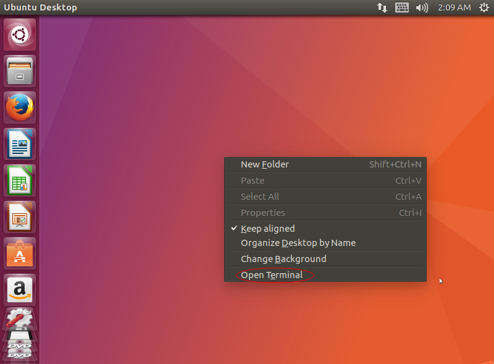The image size is (494, 364).
Task: Select Open Terminal in context menu
Action: [x=325, y=275]
